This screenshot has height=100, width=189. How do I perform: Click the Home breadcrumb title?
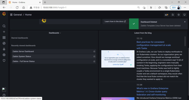pos(28,15)
